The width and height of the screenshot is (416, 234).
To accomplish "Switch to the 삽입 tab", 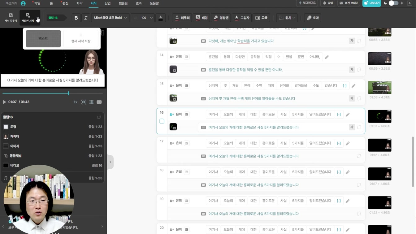I will pos(107,3).
